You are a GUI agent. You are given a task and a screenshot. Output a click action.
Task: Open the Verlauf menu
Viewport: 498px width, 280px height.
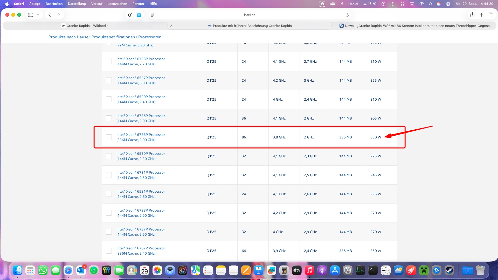pyautogui.click(x=96, y=4)
